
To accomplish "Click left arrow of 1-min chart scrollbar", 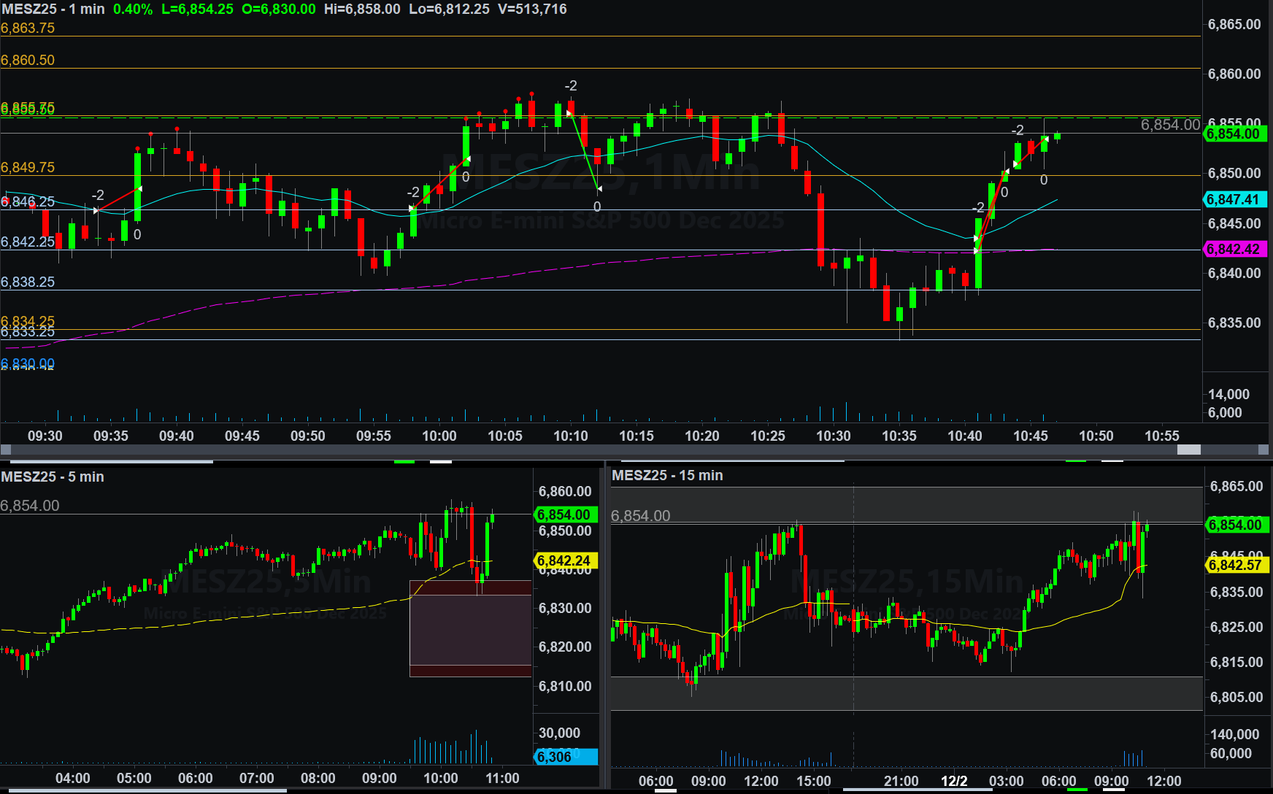I will point(6,450).
